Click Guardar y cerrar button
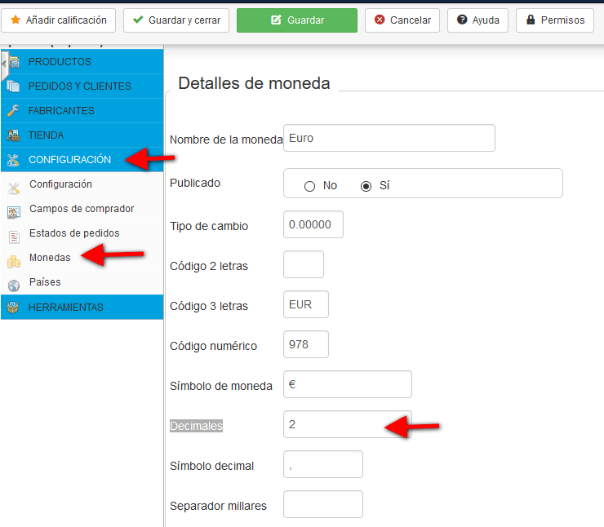This screenshot has height=527, width=604. pyautogui.click(x=176, y=20)
